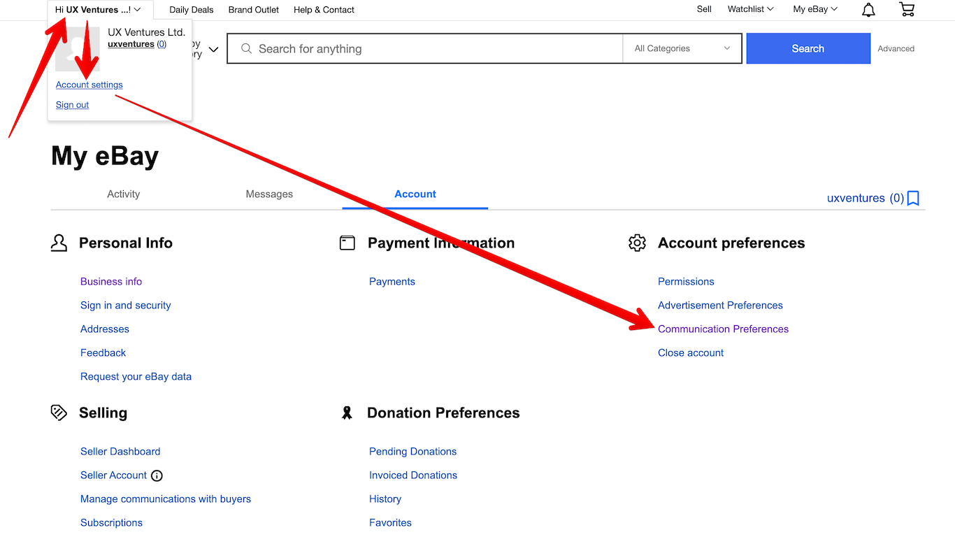Image resolution: width=955 pixels, height=537 pixels.
Task: Open the Feedback link under Personal Info
Action: click(103, 353)
